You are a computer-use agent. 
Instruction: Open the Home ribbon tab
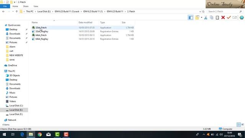(15, 6)
